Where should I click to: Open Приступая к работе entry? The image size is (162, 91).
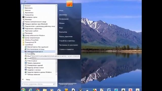31,31
